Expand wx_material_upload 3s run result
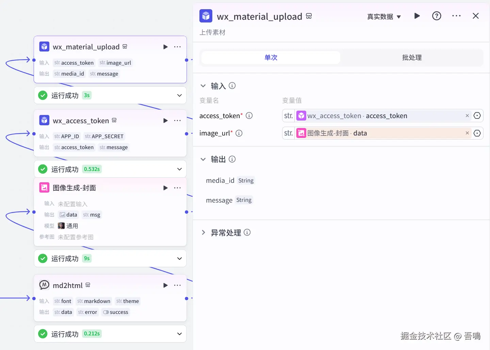Viewport: 490px width, 350px height. [x=179, y=95]
